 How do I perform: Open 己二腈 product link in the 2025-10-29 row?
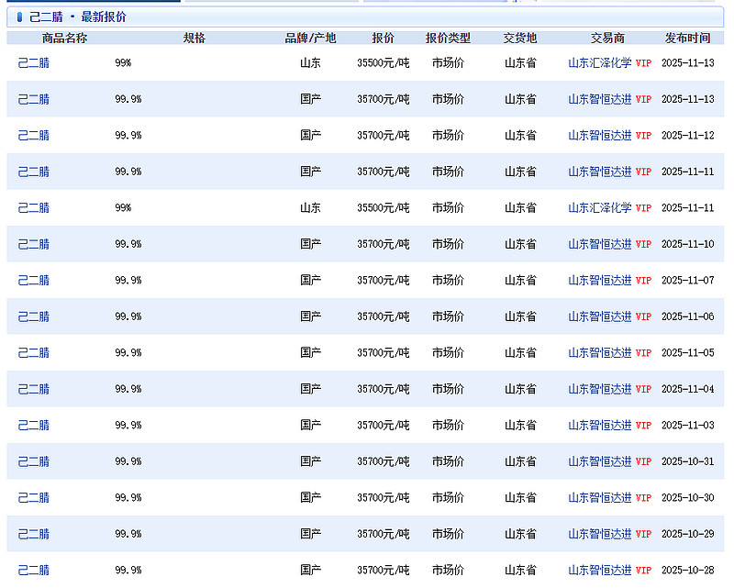click(x=34, y=534)
